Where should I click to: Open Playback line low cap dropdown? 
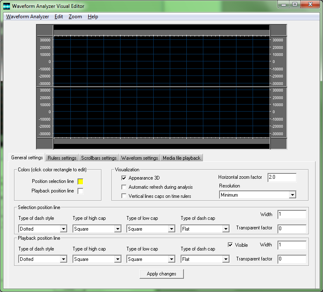point(171,259)
